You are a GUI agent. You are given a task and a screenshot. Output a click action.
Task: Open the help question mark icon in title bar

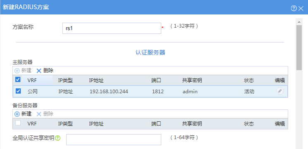coord(294,8)
